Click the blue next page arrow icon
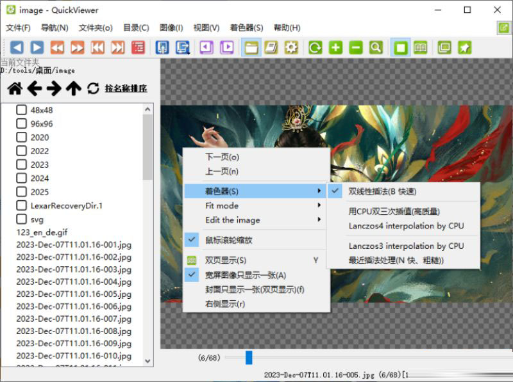The width and height of the screenshot is (513, 382). click(x=37, y=47)
